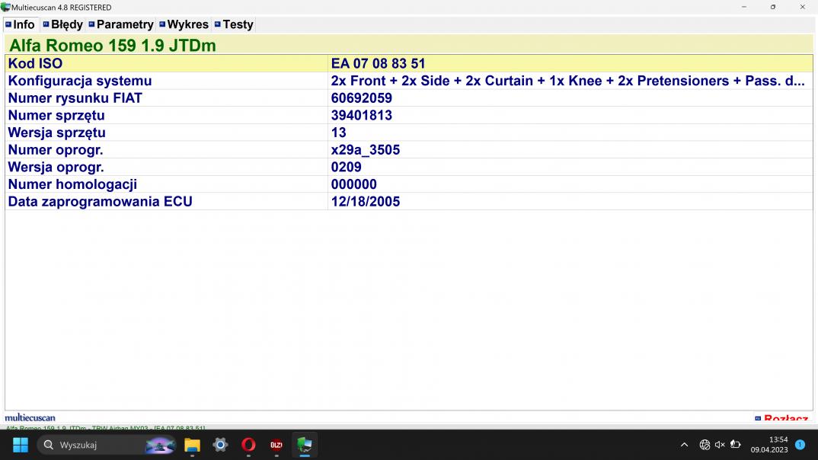The image size is (818, 460).
Task: Select the Kod ISO row label
Action: point(35,64)
